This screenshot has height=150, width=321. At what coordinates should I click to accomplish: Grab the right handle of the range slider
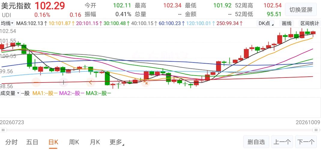pos(316,130)
